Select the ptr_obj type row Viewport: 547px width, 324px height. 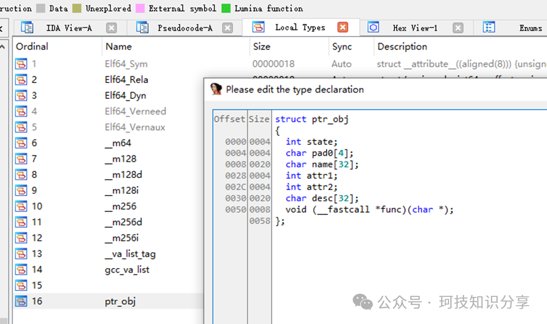tap(120, 302)
